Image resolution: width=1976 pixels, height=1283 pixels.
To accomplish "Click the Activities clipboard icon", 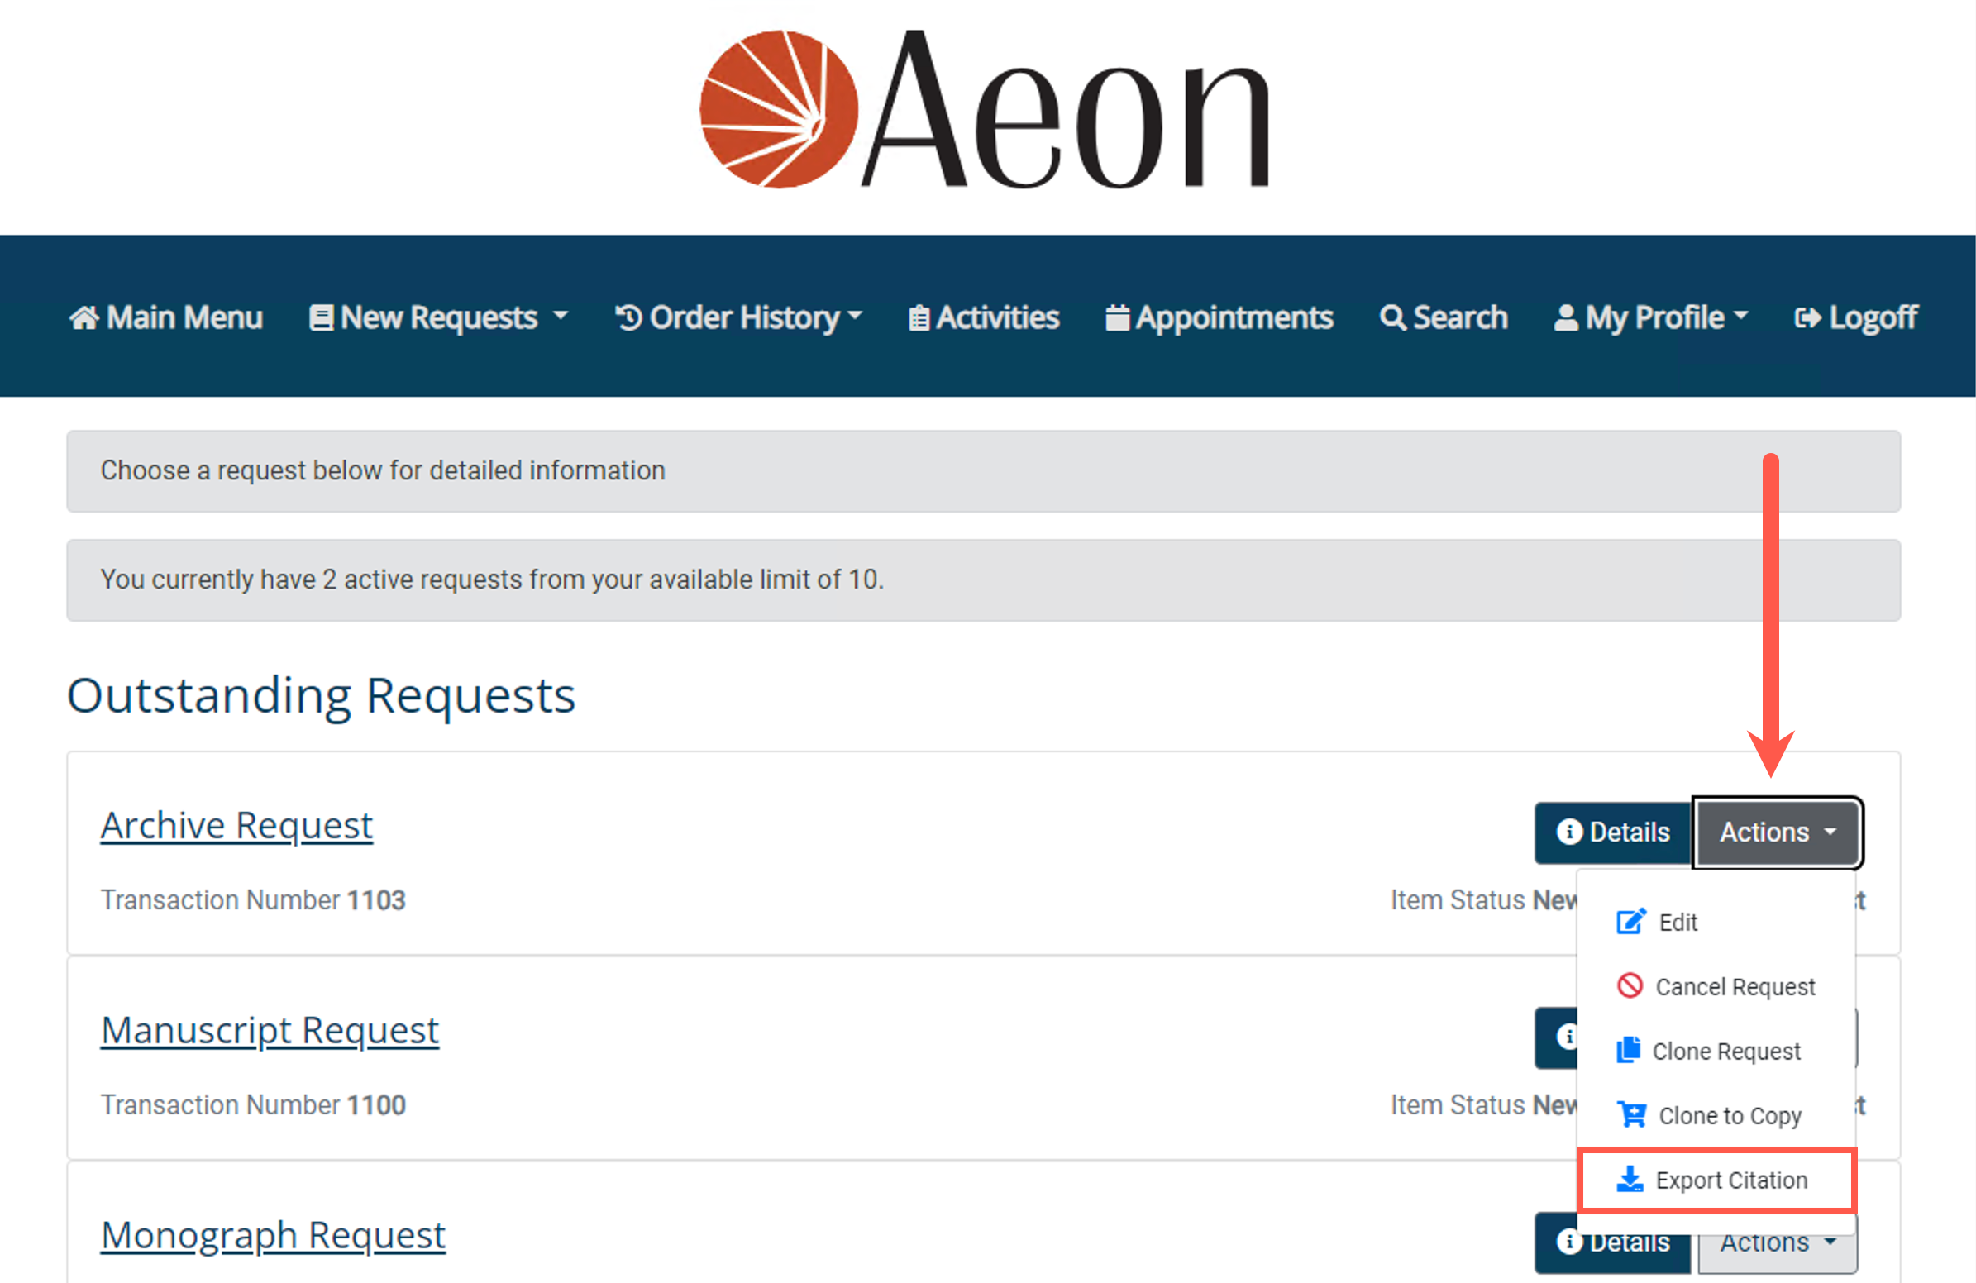I will pyautogui.click(x=919, y=317).
